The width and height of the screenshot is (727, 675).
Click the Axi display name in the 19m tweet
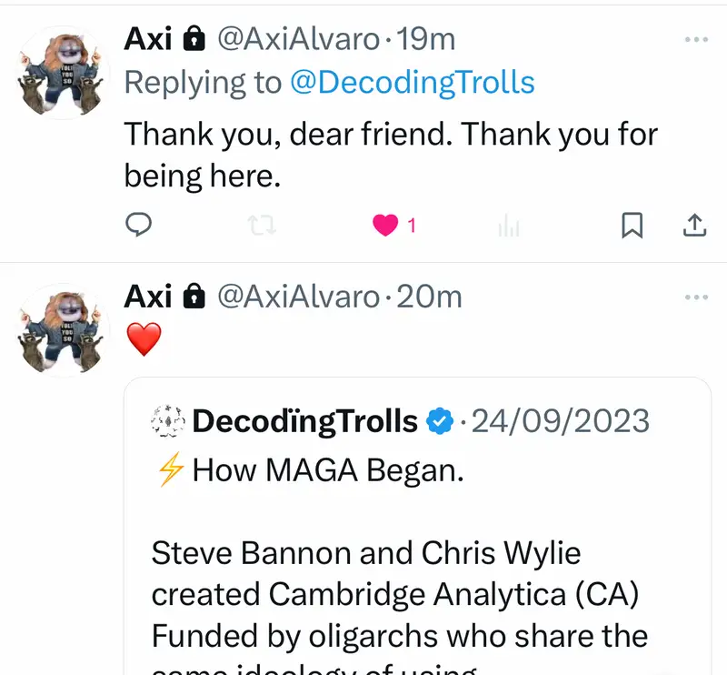148,39
